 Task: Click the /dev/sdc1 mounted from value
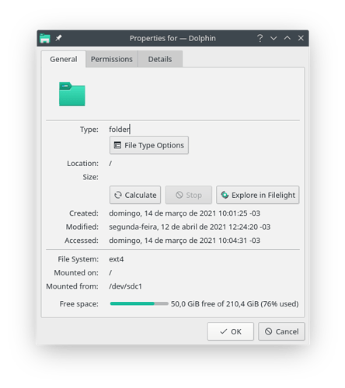[x=126, y=286]
